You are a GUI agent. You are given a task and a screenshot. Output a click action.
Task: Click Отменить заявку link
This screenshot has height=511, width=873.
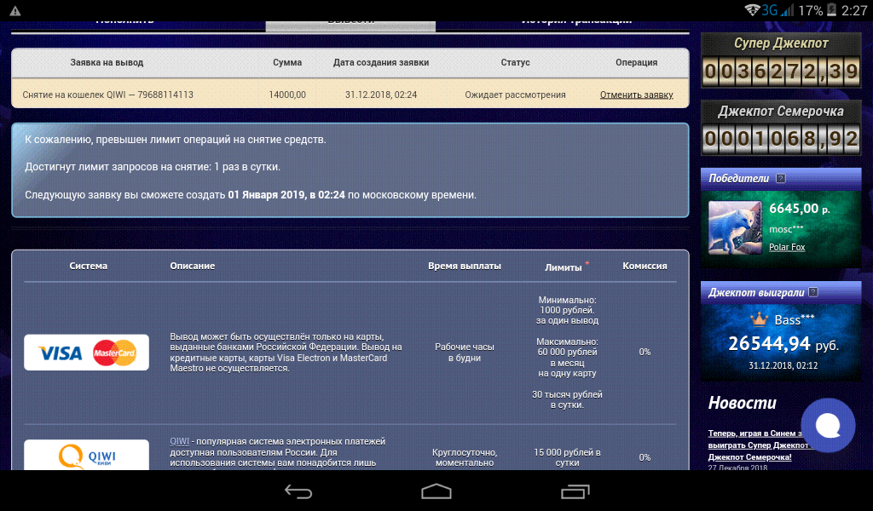(636, 95)
